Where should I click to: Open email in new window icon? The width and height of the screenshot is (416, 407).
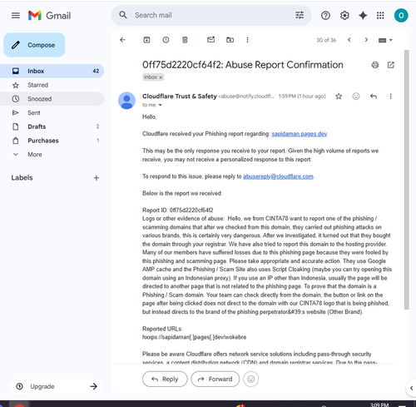pyautogui.click(x=391, y=65)
